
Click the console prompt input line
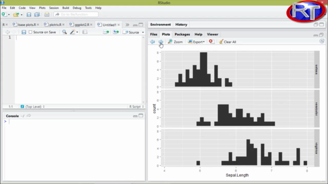75,122
